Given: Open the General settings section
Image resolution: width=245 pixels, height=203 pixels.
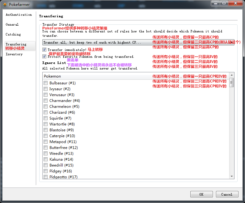Looking at the screenshot, I should pyautogui.click(x=12, y=24).
